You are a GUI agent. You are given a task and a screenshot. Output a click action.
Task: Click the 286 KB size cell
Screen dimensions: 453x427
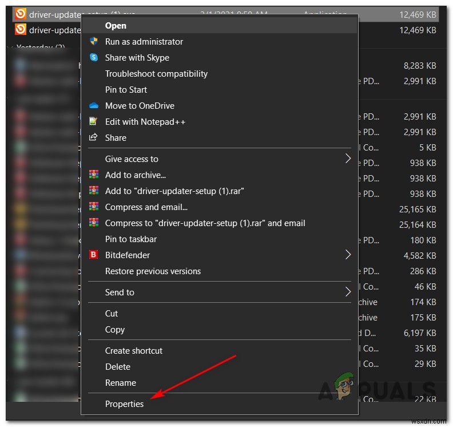[423, 271]
